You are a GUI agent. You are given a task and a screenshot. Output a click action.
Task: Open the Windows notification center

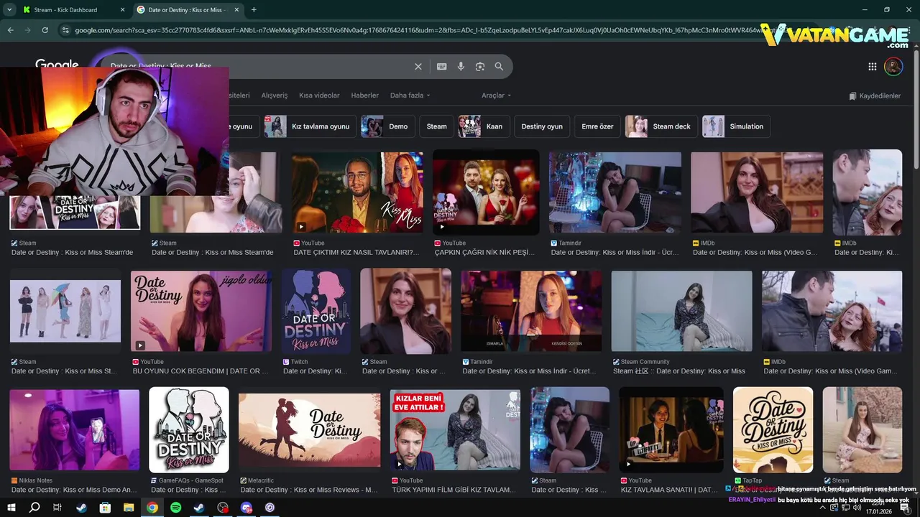pos(906,507)
